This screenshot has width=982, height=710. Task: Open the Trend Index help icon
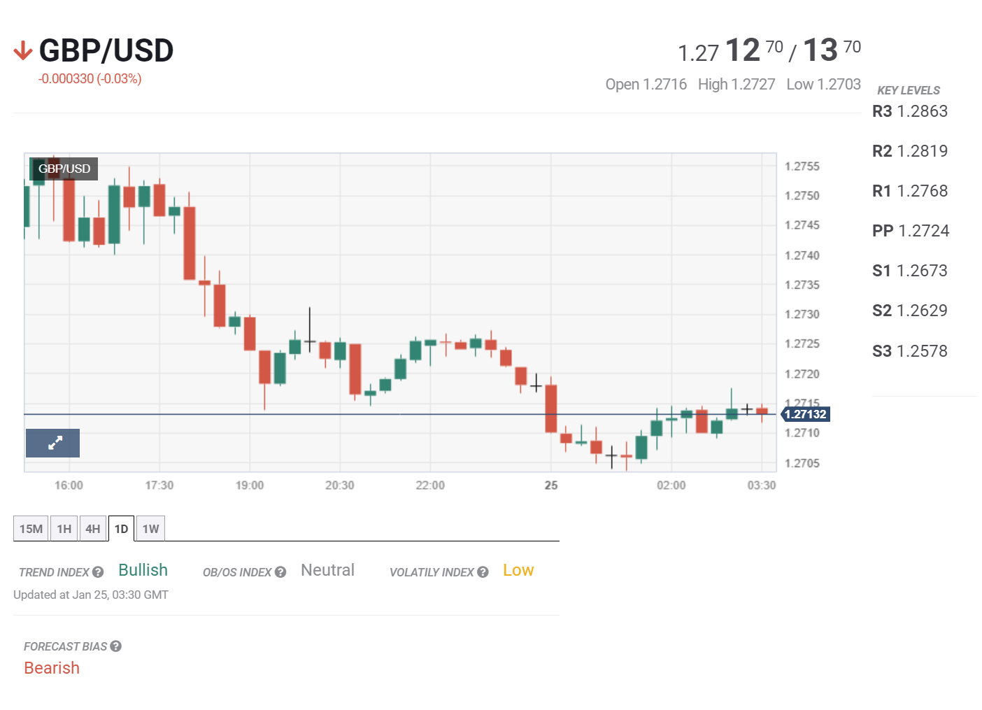pos(98,572)
